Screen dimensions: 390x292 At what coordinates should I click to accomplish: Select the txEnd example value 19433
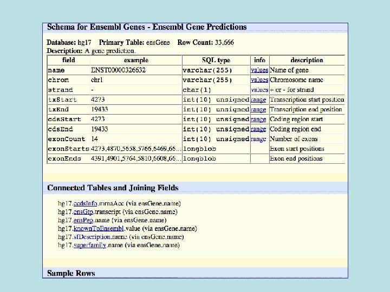point(100,109)
